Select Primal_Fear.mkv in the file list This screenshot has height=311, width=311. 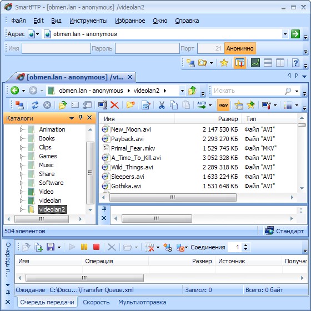tap(133, 148)
